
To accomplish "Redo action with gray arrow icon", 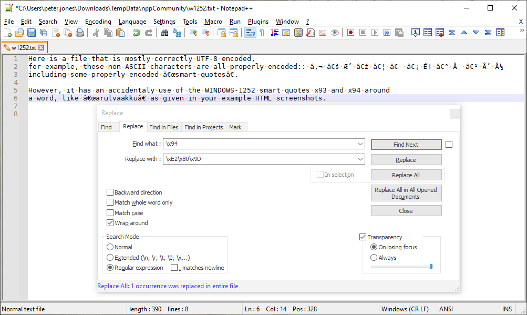I will coord(149,33).
